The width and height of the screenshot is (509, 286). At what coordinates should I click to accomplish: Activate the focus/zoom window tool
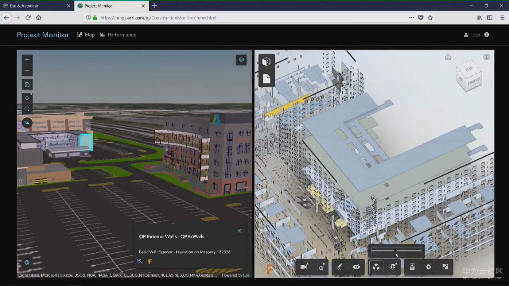(x=321, y=267)
